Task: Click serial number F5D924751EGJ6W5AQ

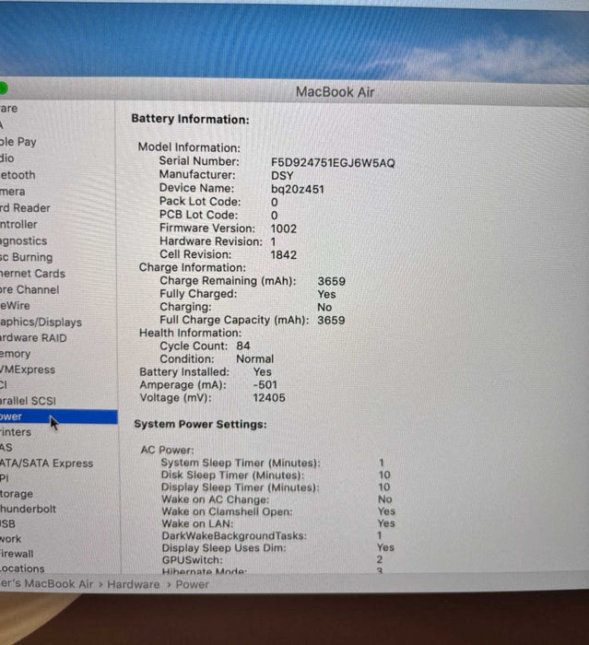Action: pyautogui.click(x=333, y=163)
